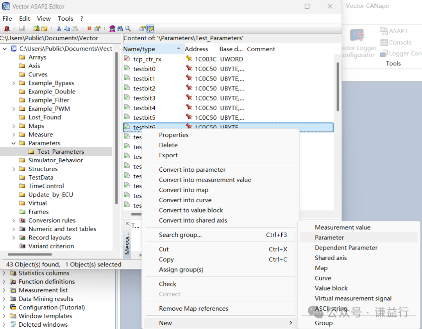Expand the Maps folder
The image size is (422, 329).
(x=13, y=126)
